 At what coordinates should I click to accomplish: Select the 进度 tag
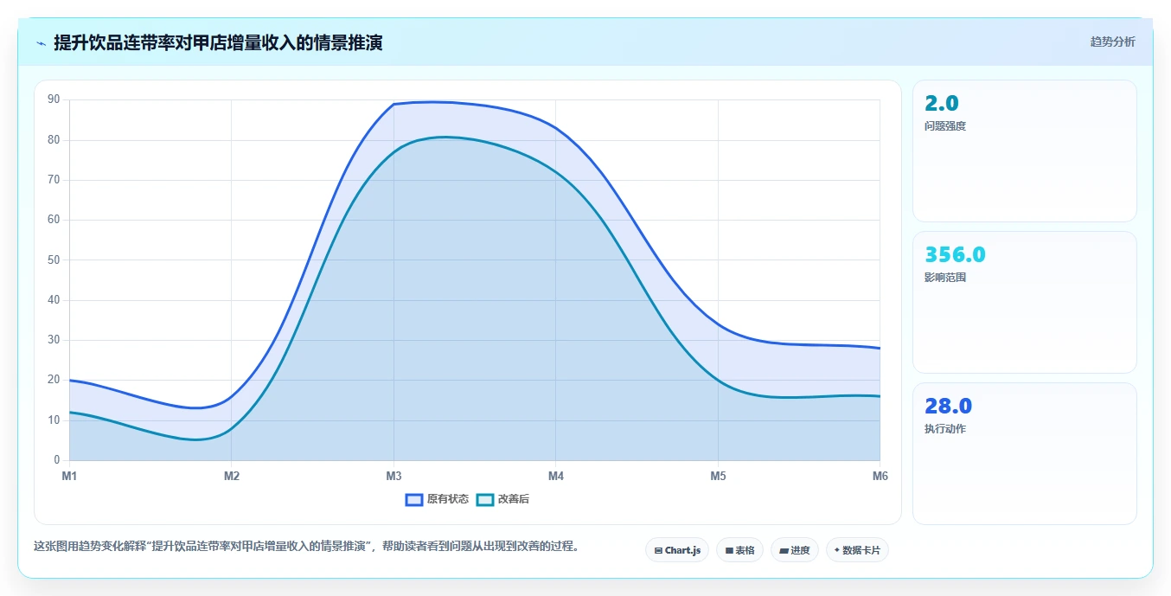pos(795,550)
